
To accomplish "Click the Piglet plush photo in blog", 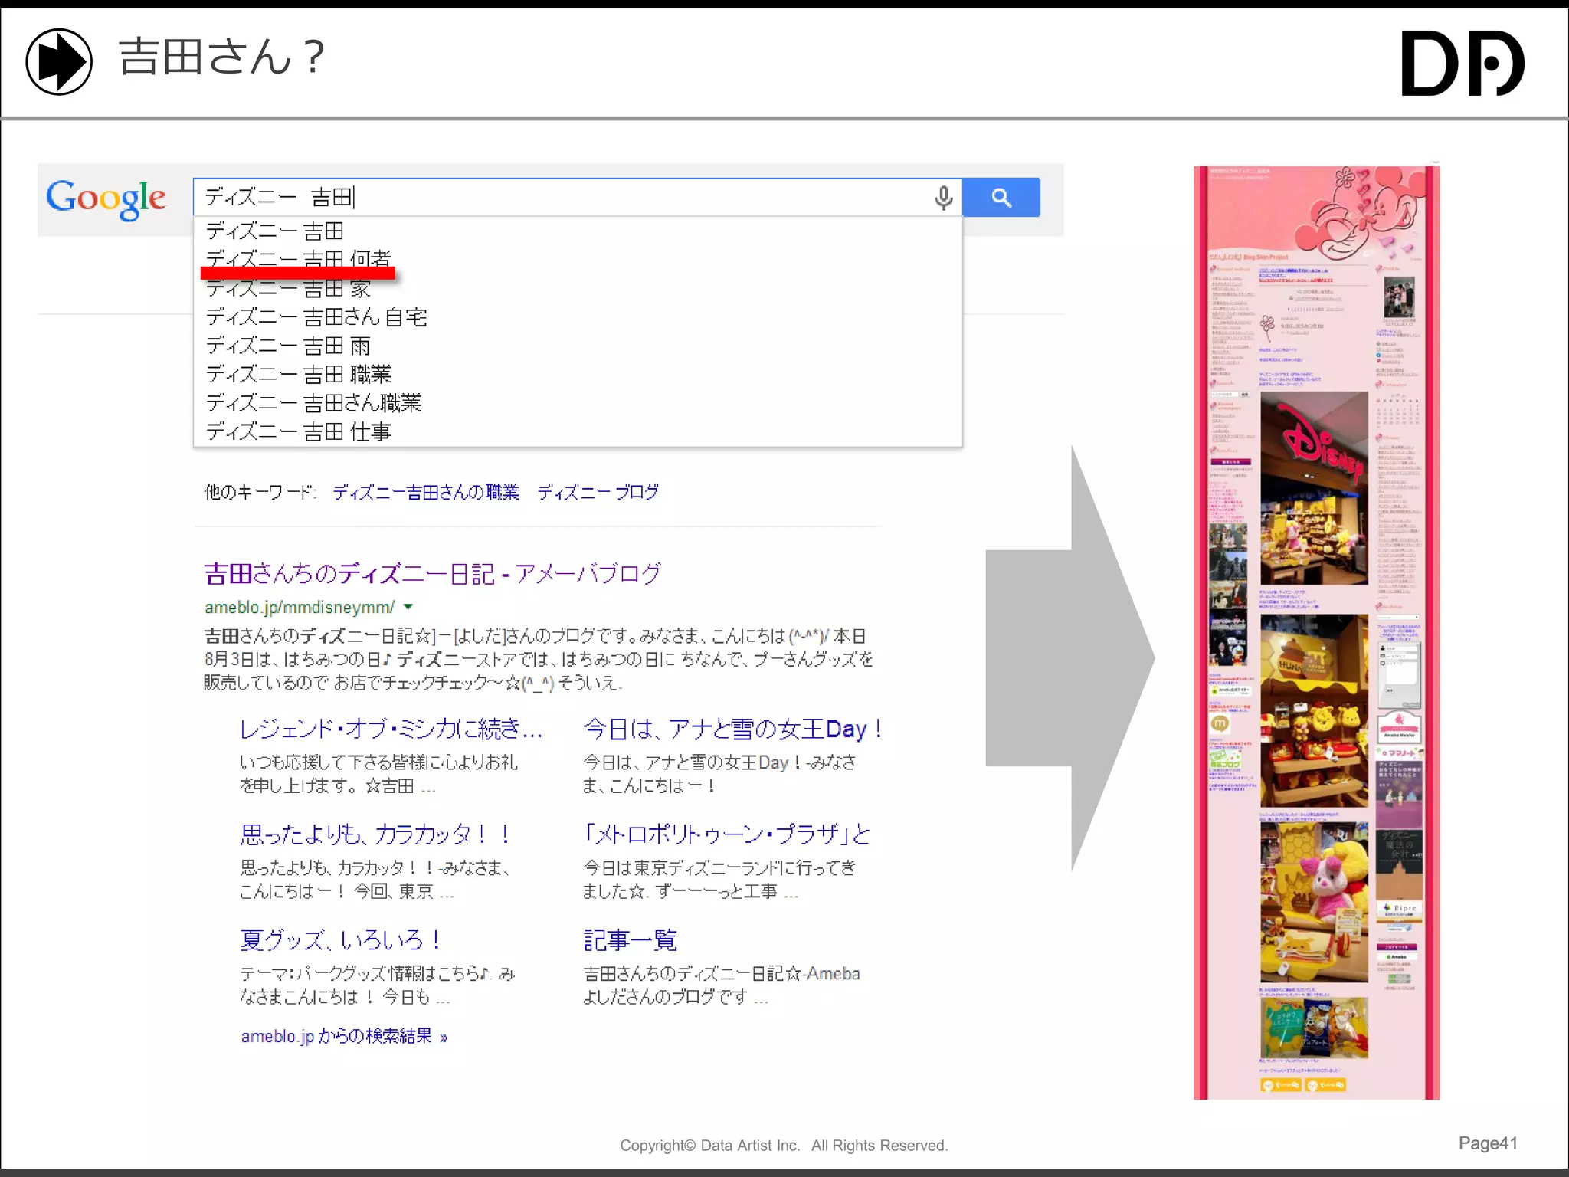I will (x=1314, y=903).
